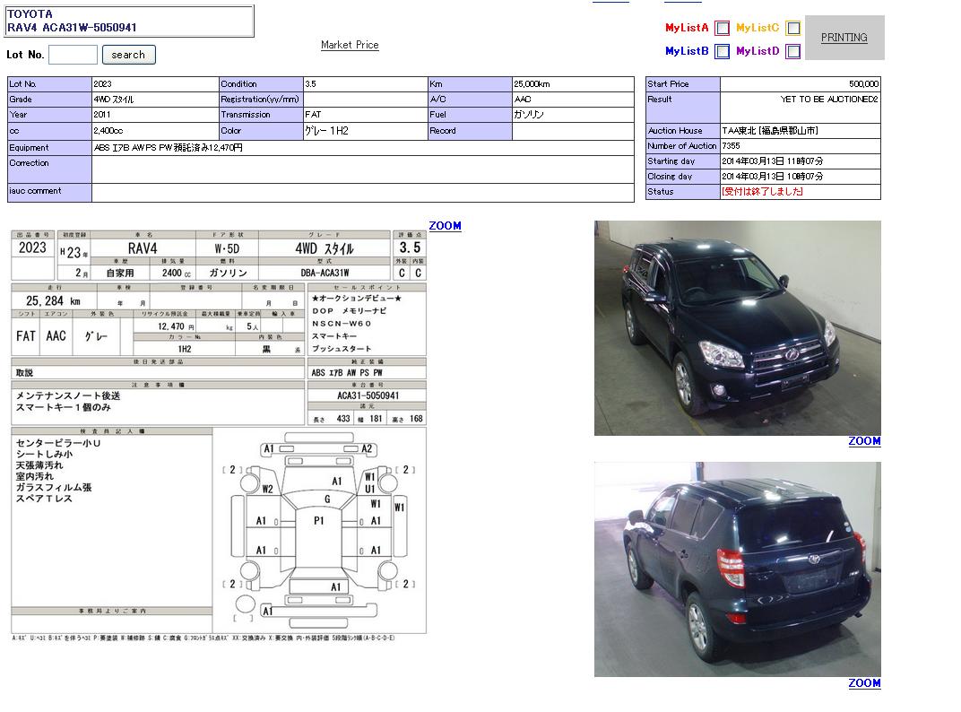
Task: Click the YET TO BE AUCTIONED result cell
Action: pos(800,107)
